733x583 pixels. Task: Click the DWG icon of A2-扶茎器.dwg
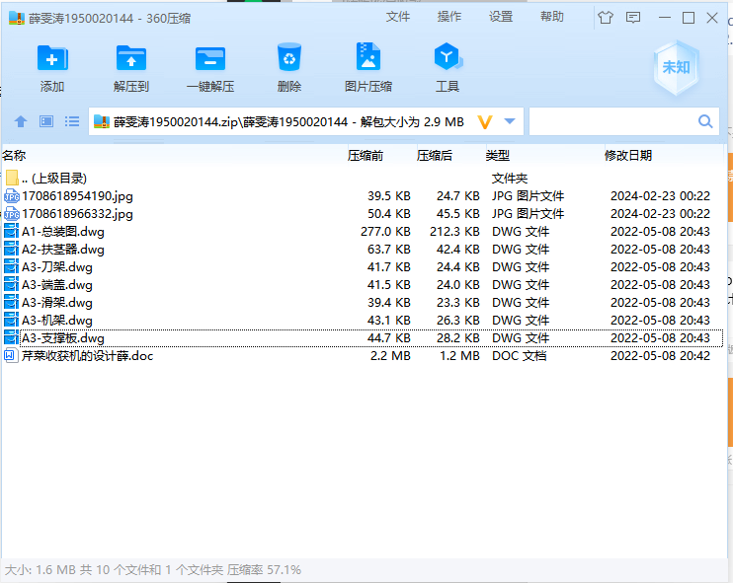tap(11, 250)
